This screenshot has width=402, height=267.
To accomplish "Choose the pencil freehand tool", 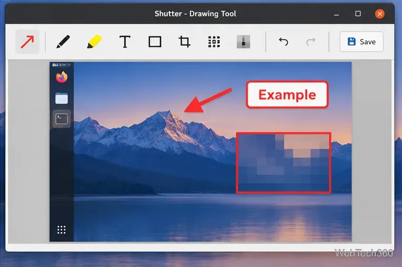I will (x=63, y=42).
